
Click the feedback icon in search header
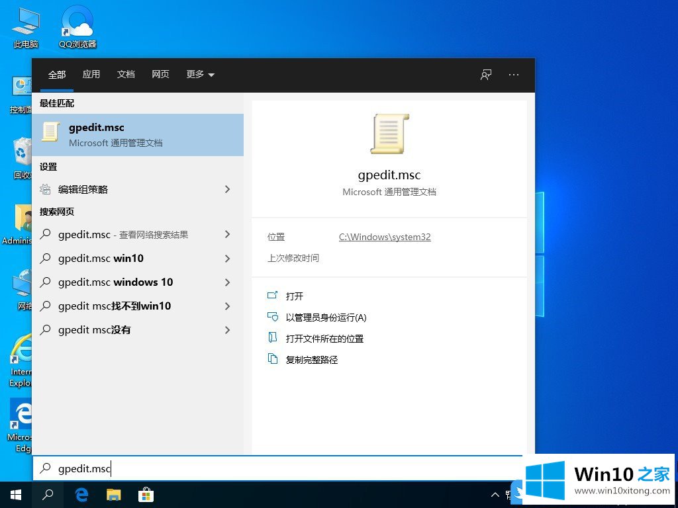pos(486,75)
